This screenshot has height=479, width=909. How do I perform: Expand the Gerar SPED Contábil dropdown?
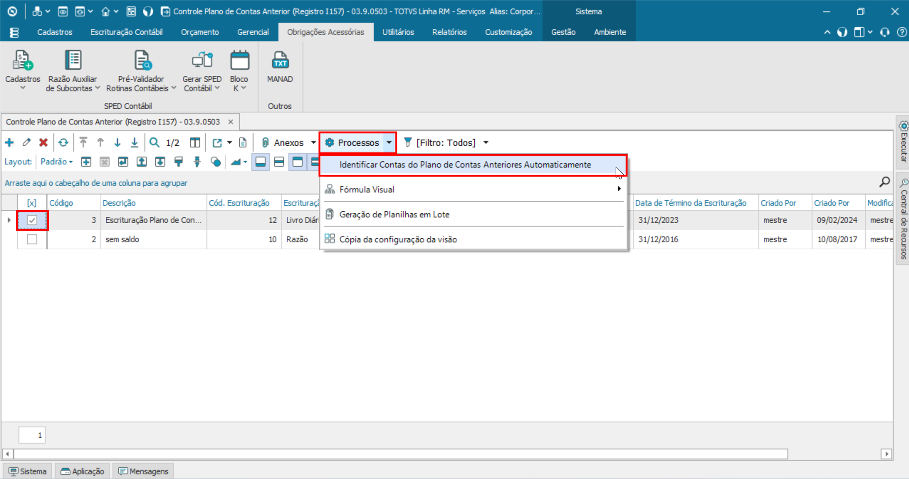point(217,88)
